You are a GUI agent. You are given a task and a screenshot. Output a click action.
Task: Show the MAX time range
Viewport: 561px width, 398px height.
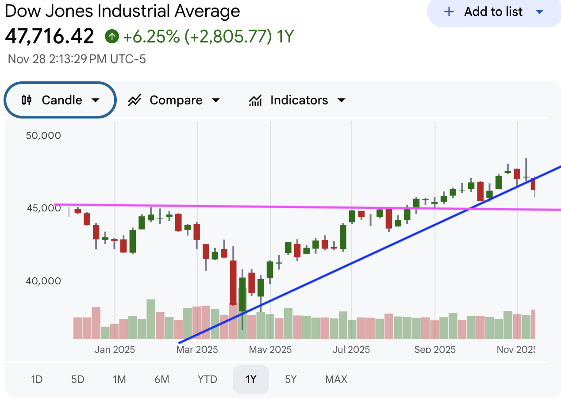click(336, 379)
